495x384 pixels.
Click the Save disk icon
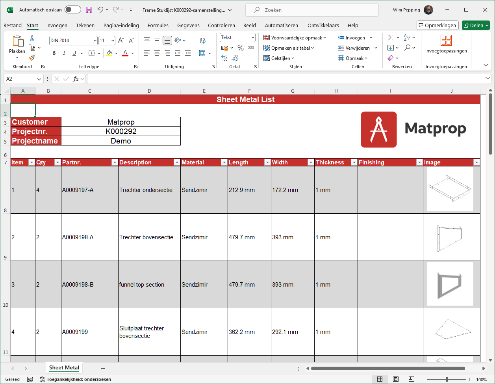click(89, 10)
